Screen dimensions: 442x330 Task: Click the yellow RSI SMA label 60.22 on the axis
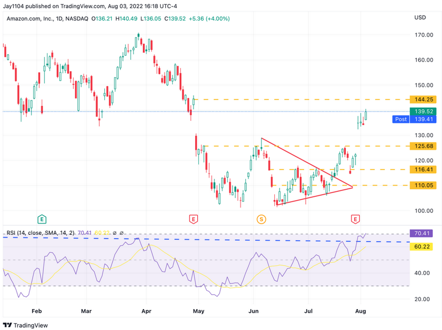point(421,247)
